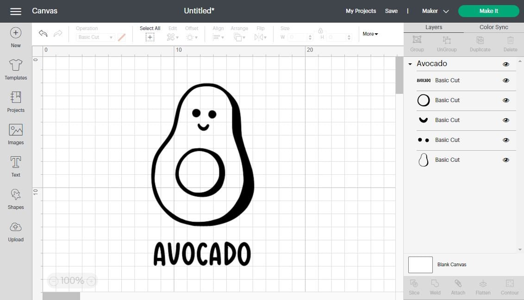Switch to the Color Sync tab
This screenshot has width=524, height=300.
point(493,27)
